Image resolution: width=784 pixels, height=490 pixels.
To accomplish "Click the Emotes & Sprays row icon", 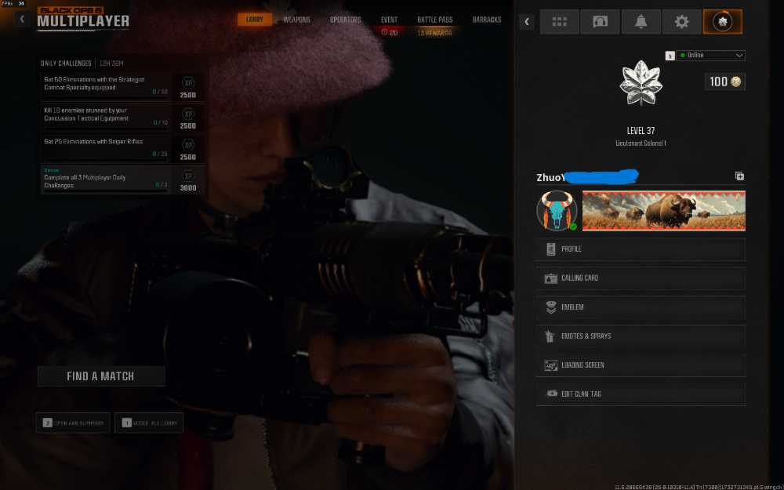I will (550, 336).
